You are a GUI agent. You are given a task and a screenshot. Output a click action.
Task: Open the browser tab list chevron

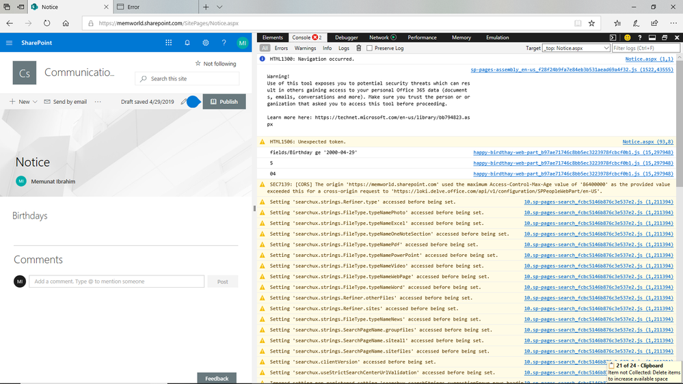point(219,7)
